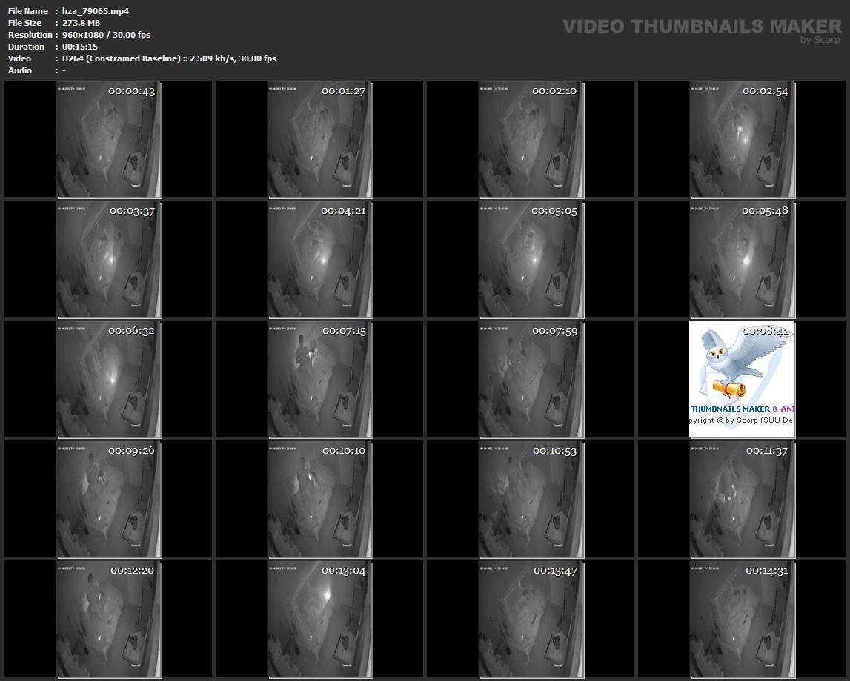Open the thumbnail at 00:06:32
The height and width of the screenshot is (681, 850).
pyautogui.click(x=109, y=379)
